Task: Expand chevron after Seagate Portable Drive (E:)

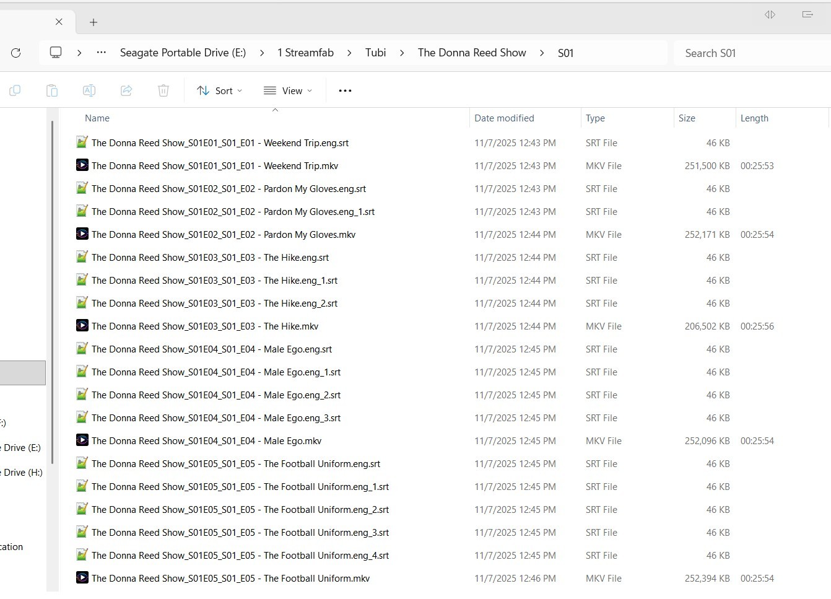Action: 262,53
